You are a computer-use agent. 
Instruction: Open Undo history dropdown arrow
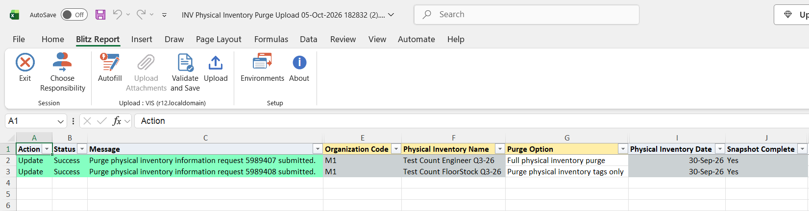[x=128, y=15]
